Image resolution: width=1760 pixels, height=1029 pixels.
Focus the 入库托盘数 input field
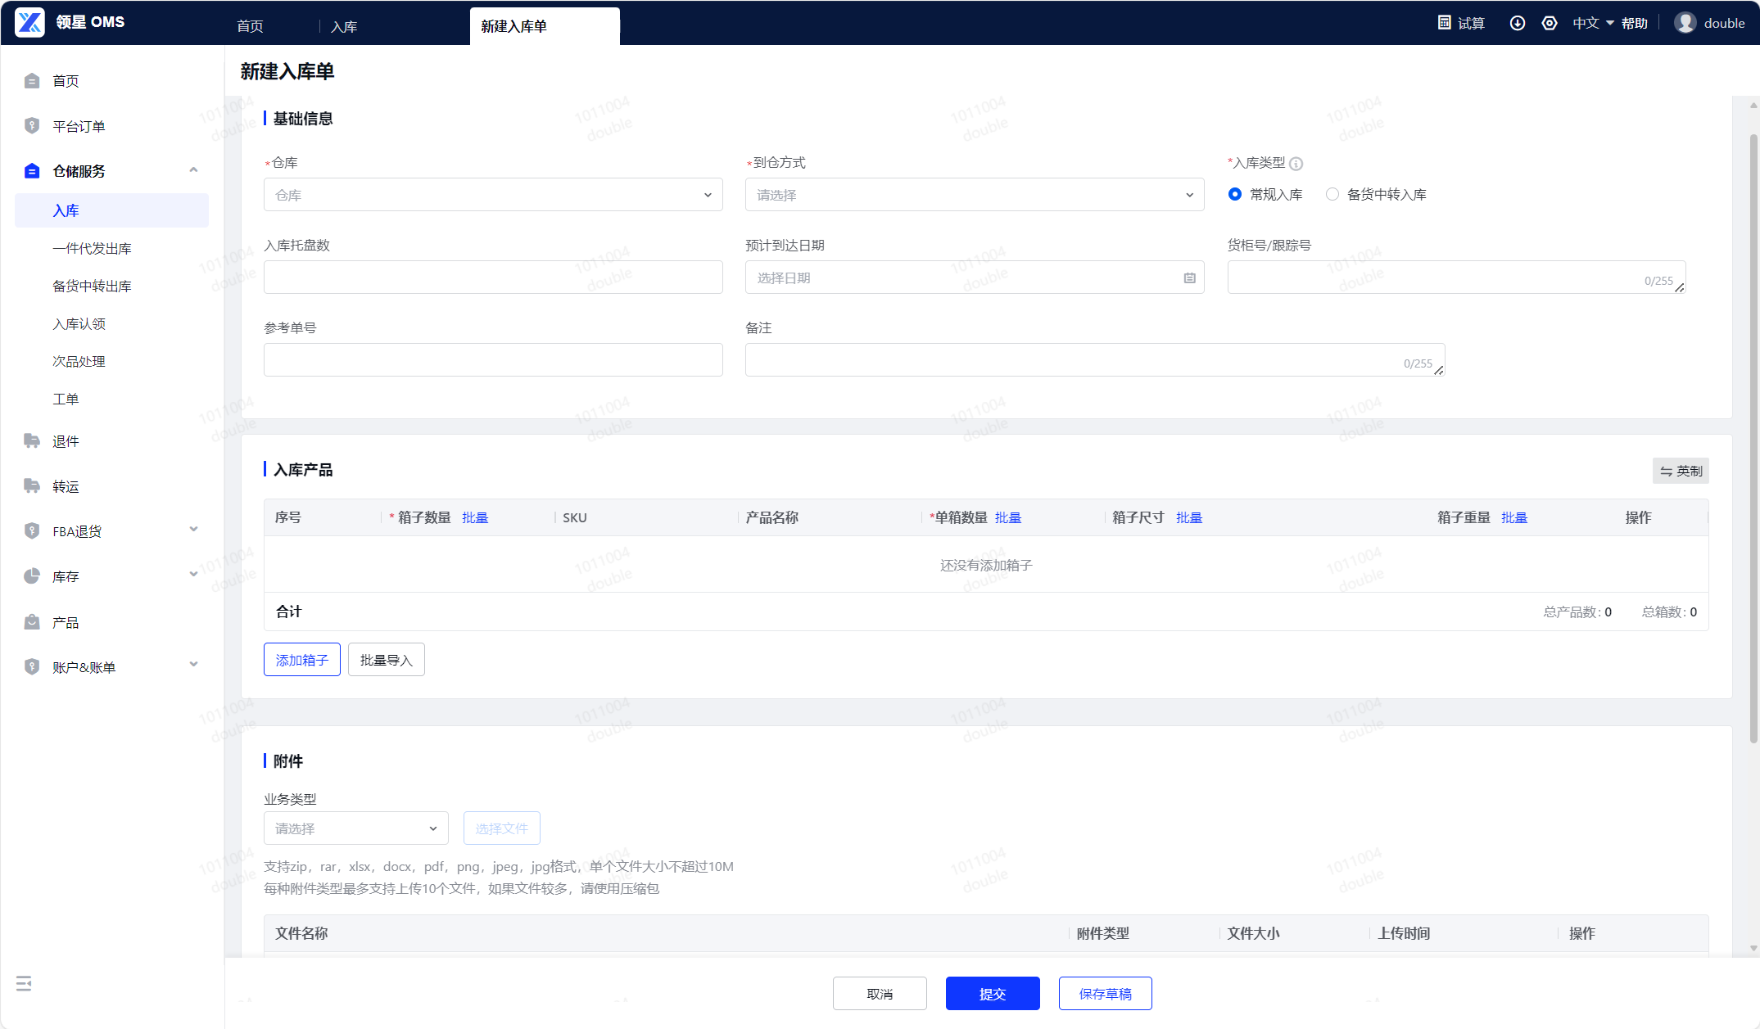click(x=493, y=278)
